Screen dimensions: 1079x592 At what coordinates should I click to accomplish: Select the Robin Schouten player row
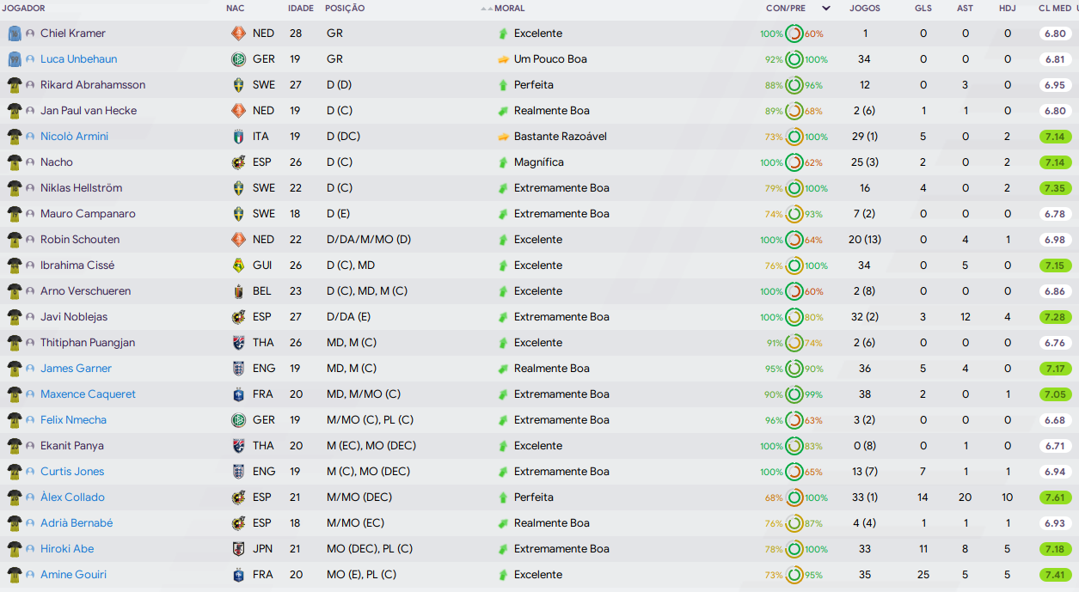point(539,240)
